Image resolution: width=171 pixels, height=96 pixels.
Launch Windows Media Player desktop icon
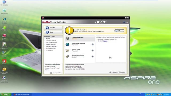[x=4, y=79]
